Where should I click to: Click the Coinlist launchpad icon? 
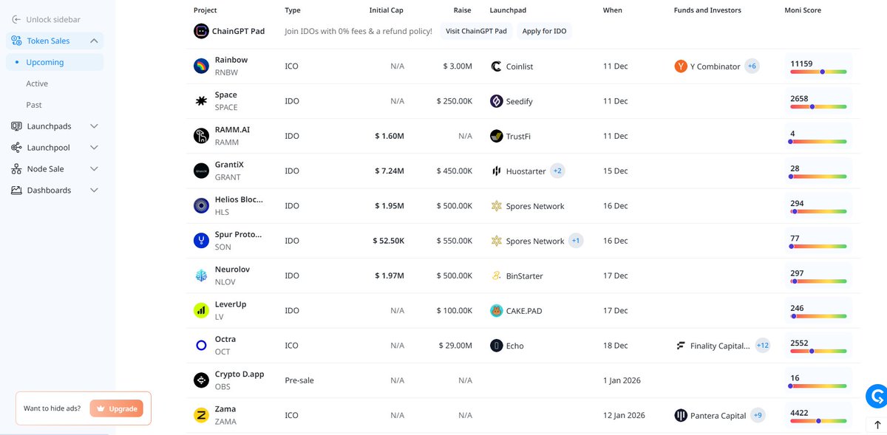pyautogui.click(x=497, y=66)
